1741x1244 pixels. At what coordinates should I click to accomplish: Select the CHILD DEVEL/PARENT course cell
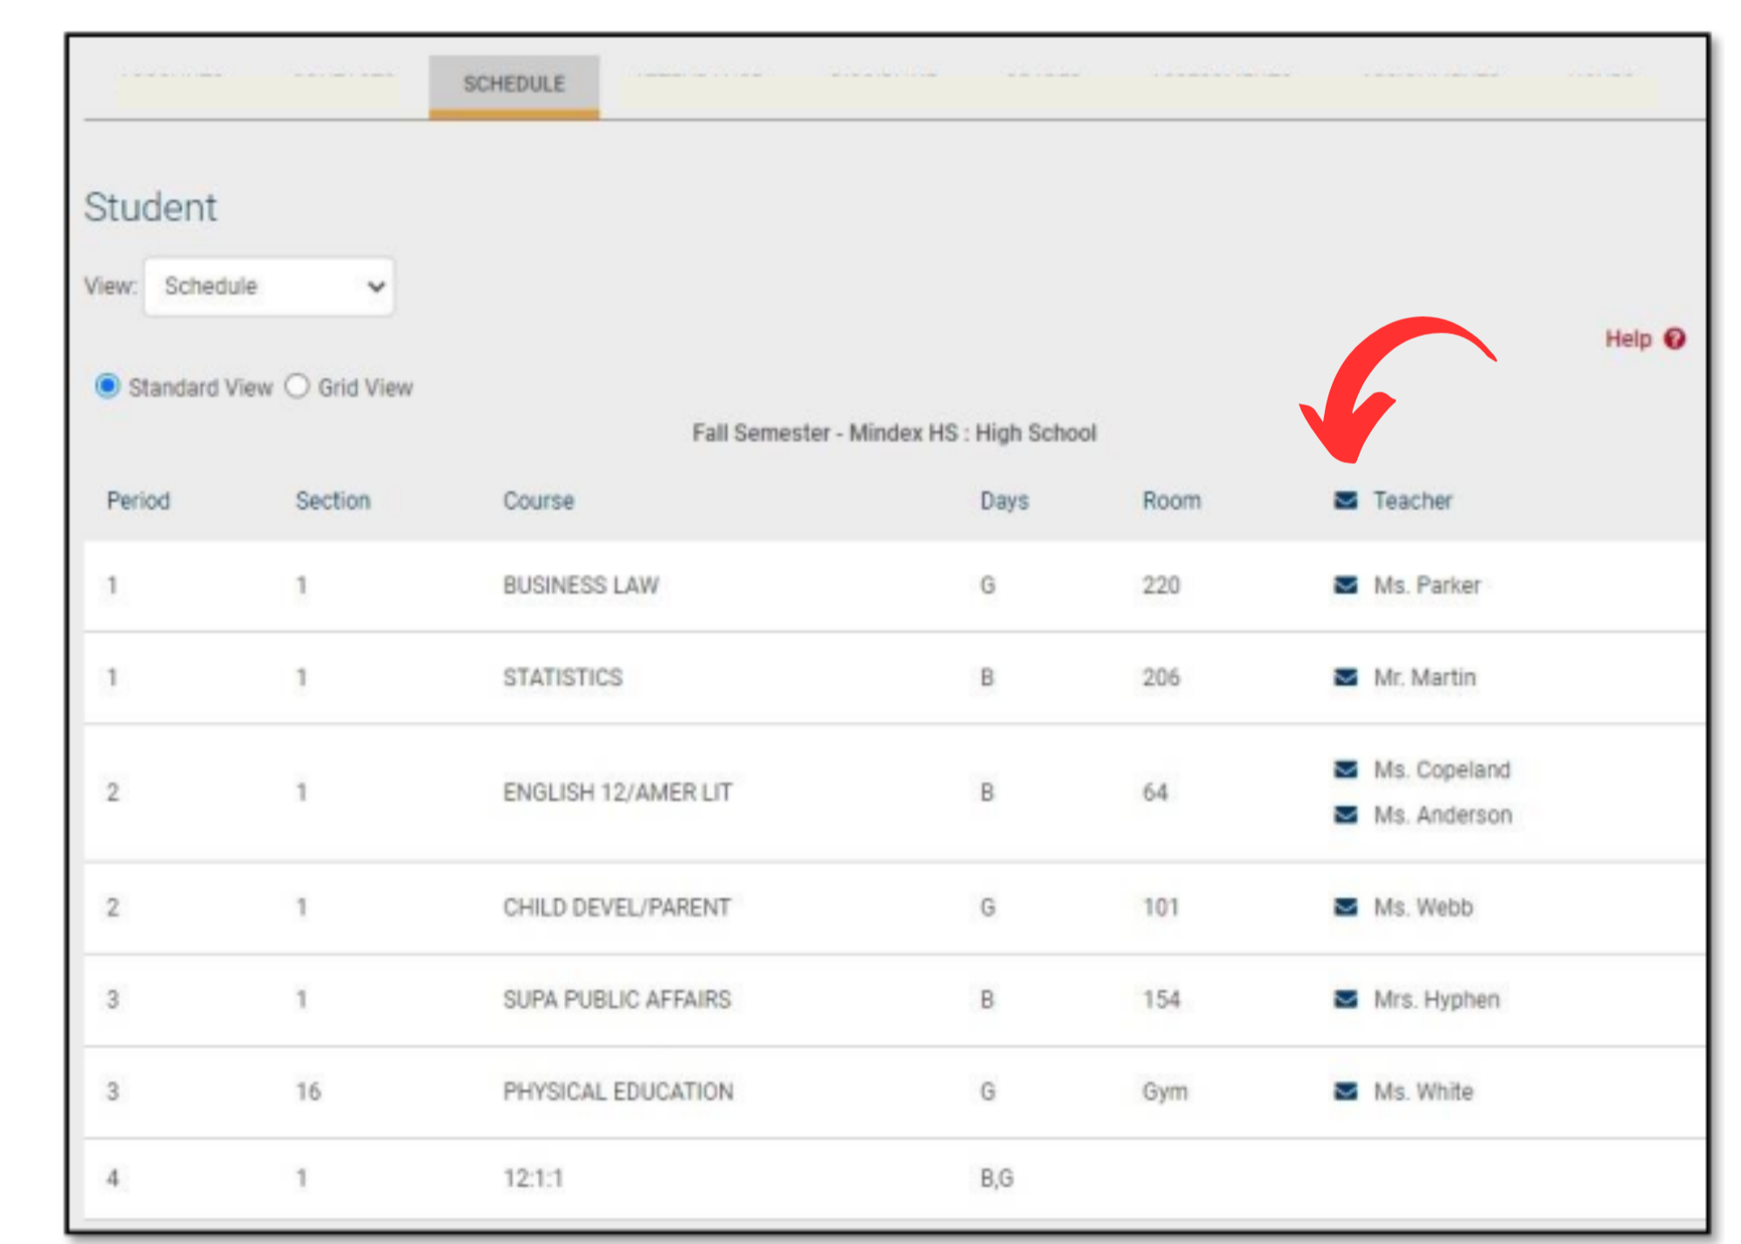pyautogui.click(x=616, y=907)
